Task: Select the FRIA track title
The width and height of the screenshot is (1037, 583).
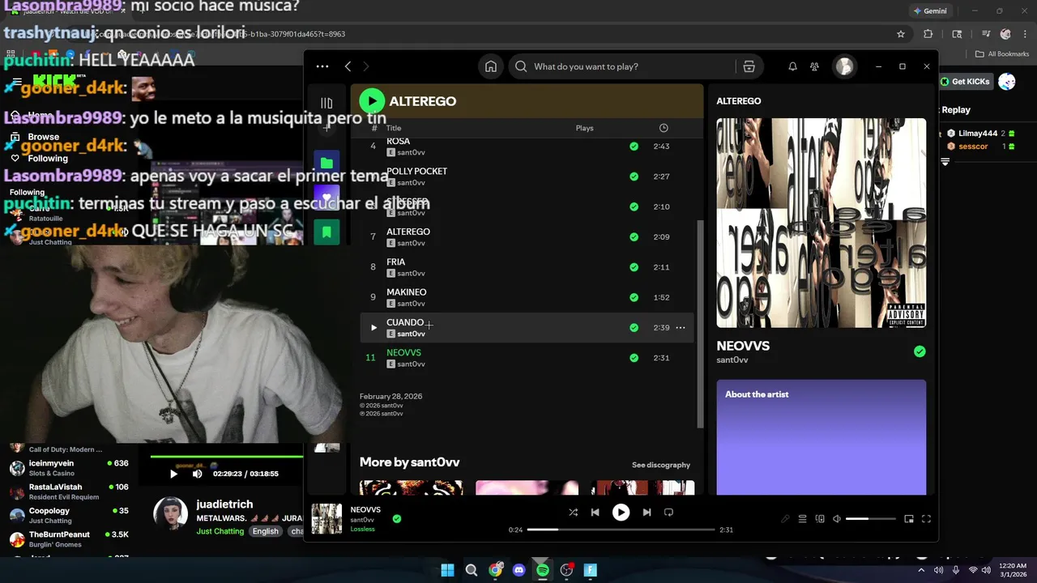Action: coord(395,262)
